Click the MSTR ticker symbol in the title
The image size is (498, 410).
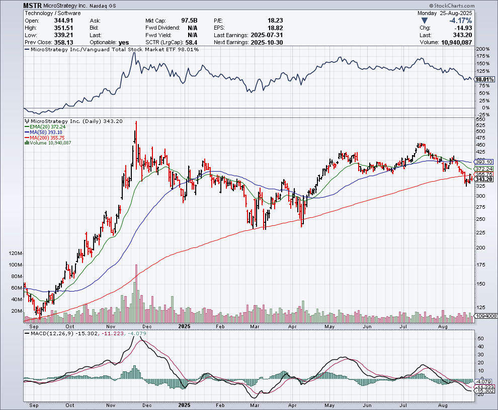pyautogui.click(x=32, y=6)
